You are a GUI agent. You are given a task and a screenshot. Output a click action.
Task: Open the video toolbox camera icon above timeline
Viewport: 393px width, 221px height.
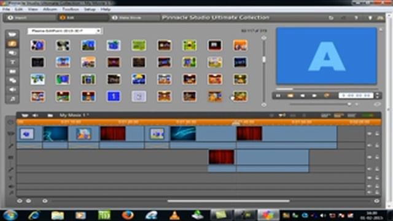[25, 115]
